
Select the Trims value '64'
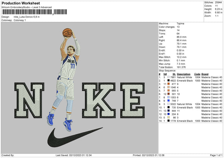(178, 34)
